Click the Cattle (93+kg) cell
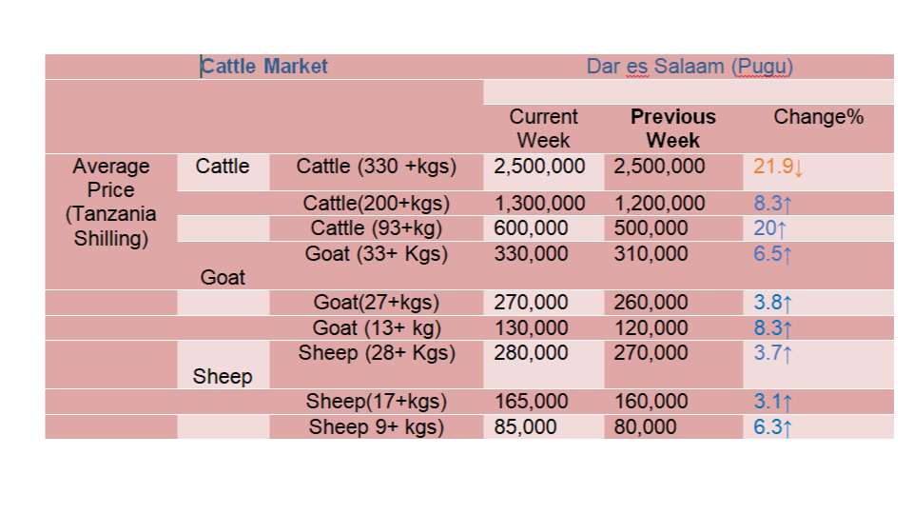Screen dimensions: 913x514 377,227
